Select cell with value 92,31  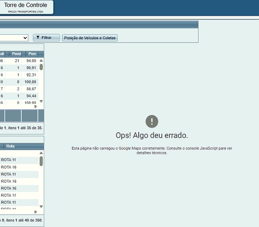click(30, 75)
